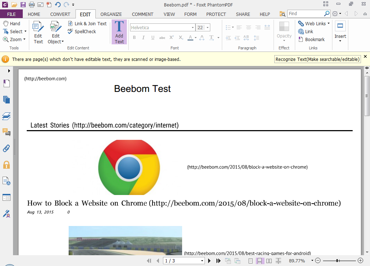Screen dimensions: 370x266
Task: Select the Hand tool
Action: click(x=12, y=23)
